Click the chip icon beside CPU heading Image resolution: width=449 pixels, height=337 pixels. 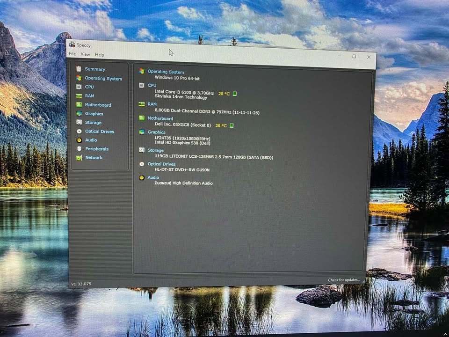(x=142, y=85)
